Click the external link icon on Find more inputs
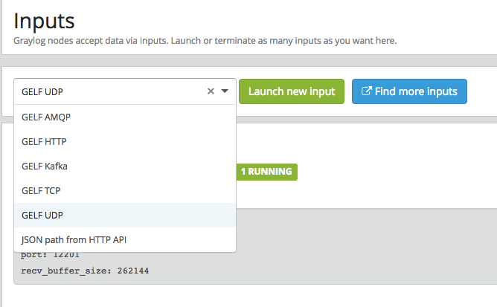497x307 pixels. pos(366,91)
